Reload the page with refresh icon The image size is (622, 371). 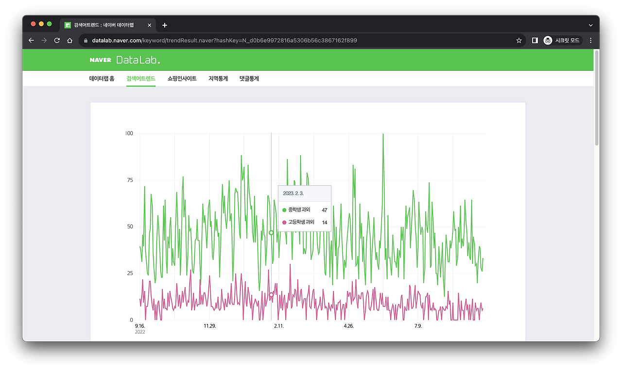tap(57, 40)
